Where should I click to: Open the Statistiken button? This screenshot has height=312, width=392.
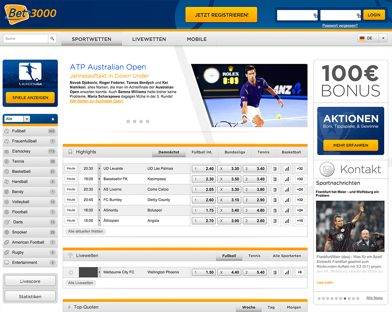30,296
